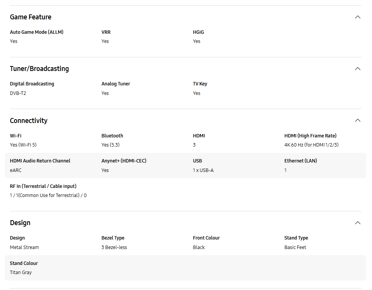Click the DVB-T2 broadcasting value
This screenshot has width=372, height=290.
coord(18,93)
